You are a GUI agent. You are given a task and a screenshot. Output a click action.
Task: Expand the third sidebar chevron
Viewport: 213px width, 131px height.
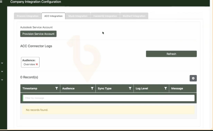pyautogui.click(x=2, y=80)
